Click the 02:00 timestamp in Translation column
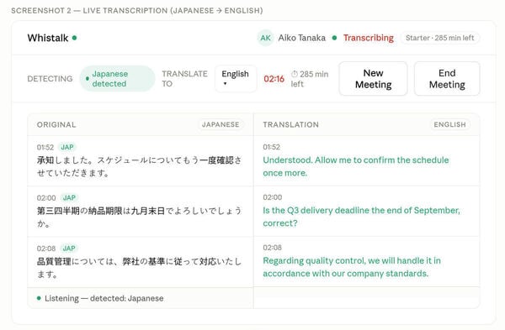 point(273,197)
